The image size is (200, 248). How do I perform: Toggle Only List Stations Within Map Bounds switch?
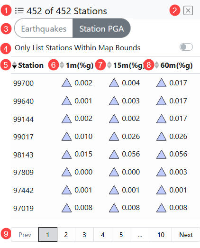(x=186, y=47)
